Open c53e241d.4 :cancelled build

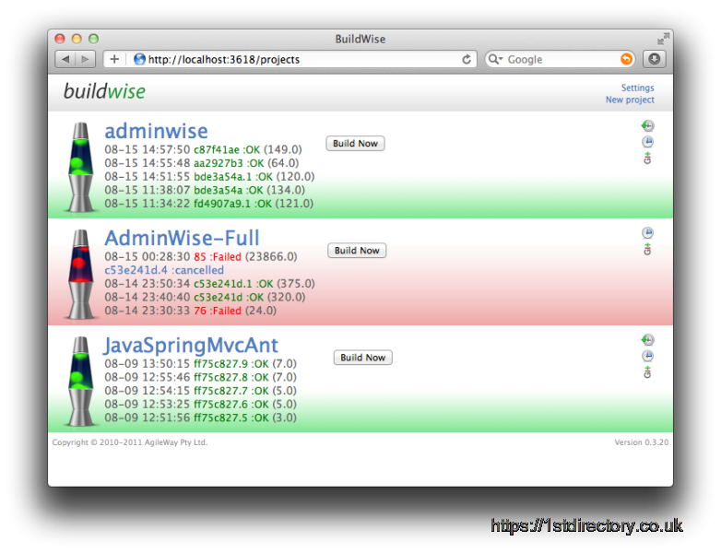coord(164,270)
